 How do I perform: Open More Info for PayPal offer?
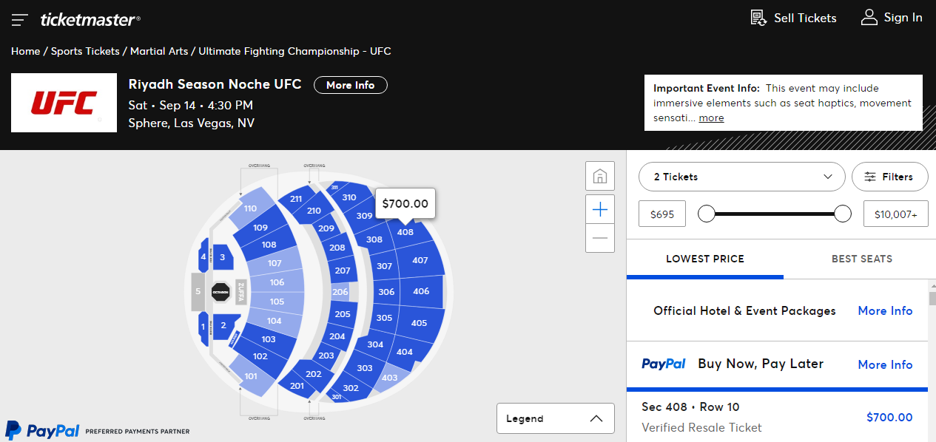coord(885,364)
